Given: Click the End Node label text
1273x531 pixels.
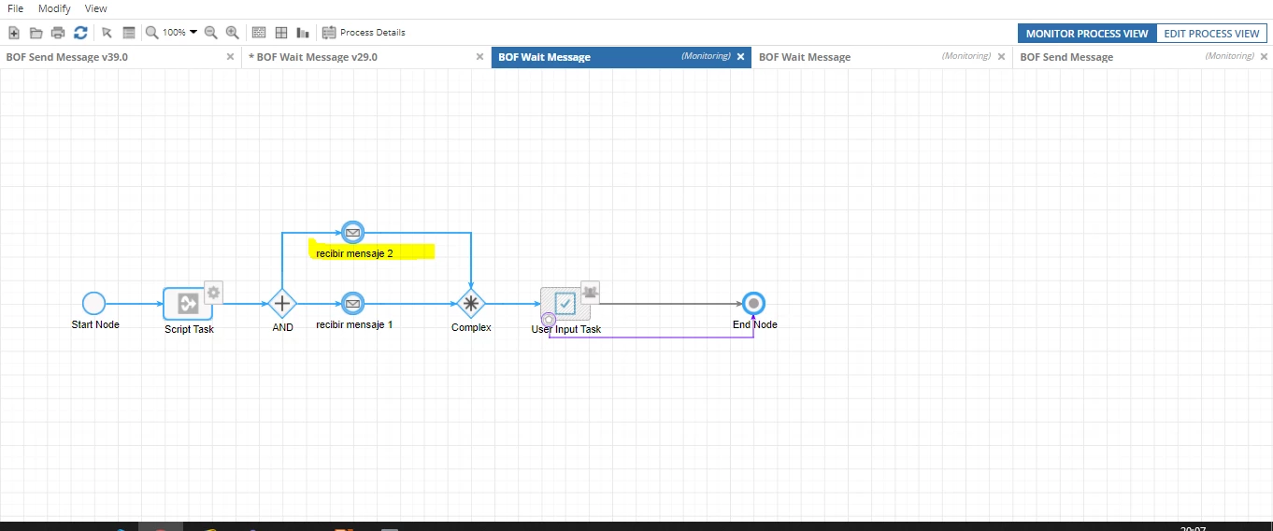Looking at the screenshot, I should [x=755, y=324].
